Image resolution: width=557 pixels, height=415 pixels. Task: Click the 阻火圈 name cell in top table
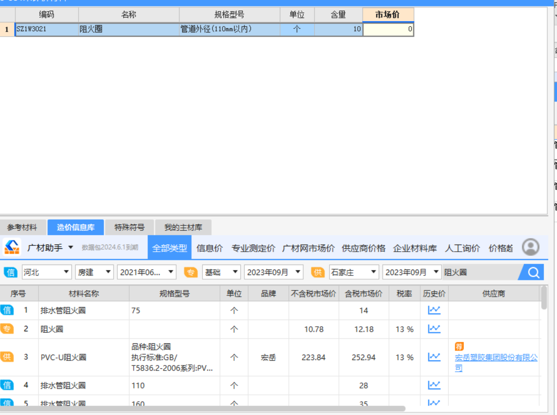(129, 29)
